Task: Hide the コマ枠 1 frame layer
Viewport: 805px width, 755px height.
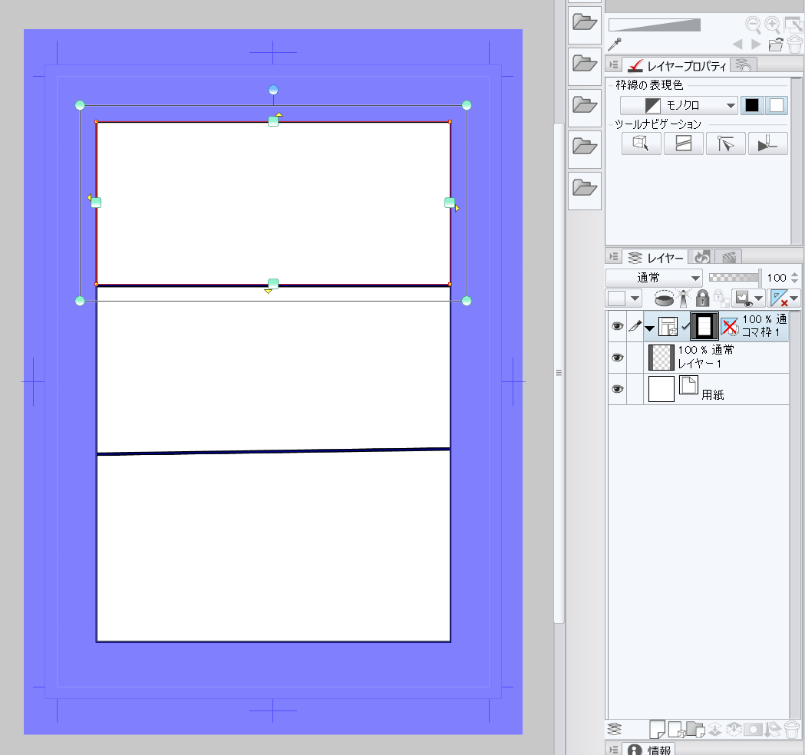Action: click(x=617, y=327)
